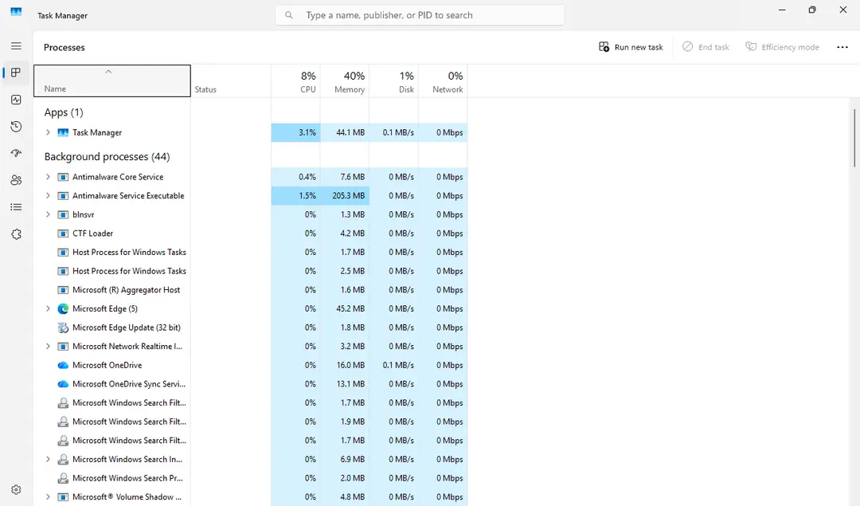Viewport: 860px width, 506px height.
Task: Open the App history sidebar icon
Action: coord(16,126)
